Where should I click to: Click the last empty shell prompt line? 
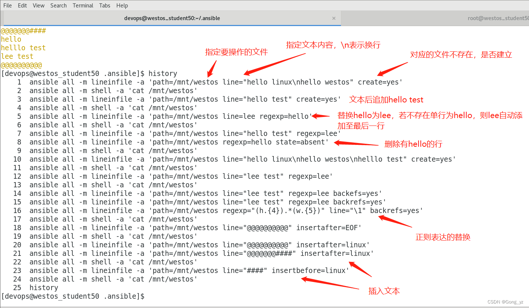(x=73, y=296)
